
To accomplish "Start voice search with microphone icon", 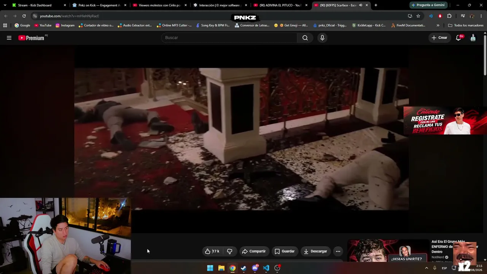I will [322, 38].
